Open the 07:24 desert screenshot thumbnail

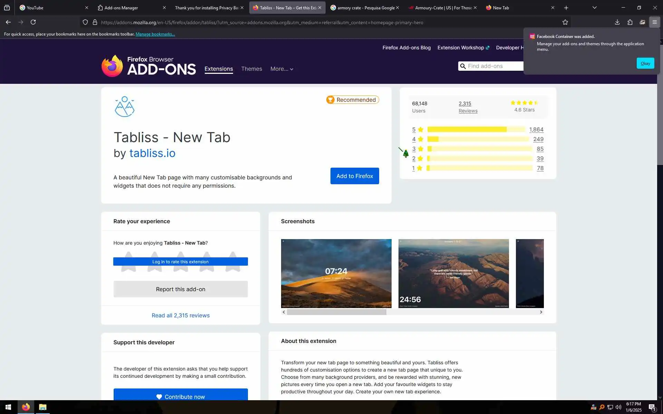[336, 273]
